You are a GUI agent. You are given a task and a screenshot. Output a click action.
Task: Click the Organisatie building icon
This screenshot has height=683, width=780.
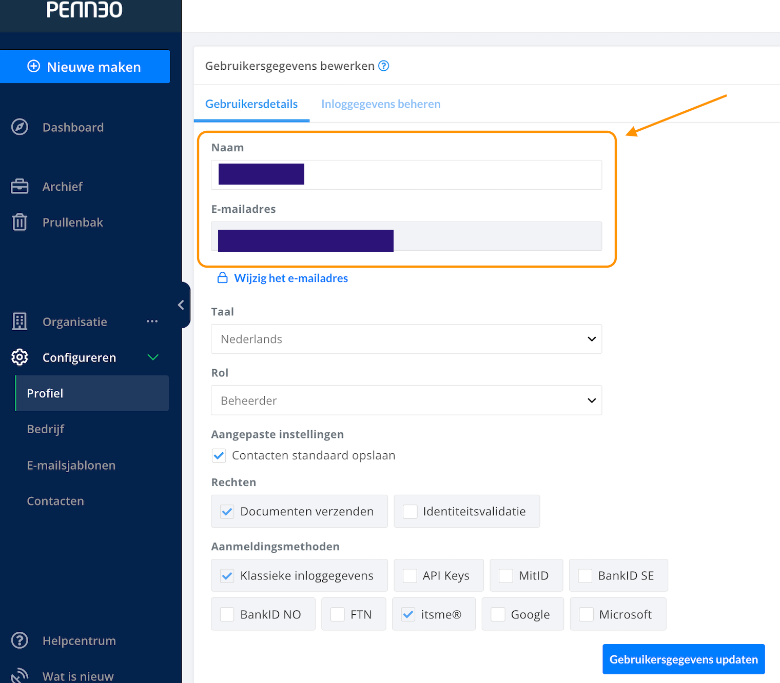[x=19, y=322]
